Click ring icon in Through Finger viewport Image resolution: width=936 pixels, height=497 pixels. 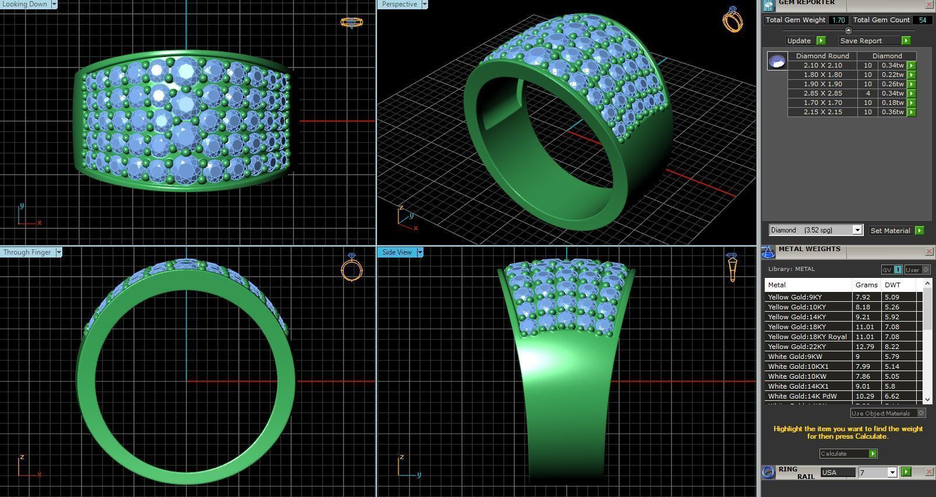pos(352,267)
